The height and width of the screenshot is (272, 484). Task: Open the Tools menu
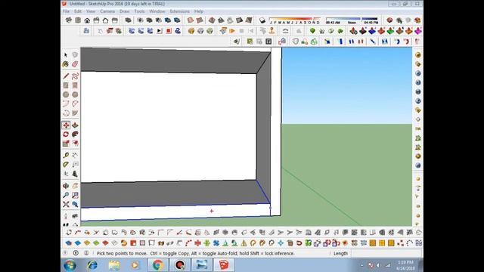[x=139, y=11]
